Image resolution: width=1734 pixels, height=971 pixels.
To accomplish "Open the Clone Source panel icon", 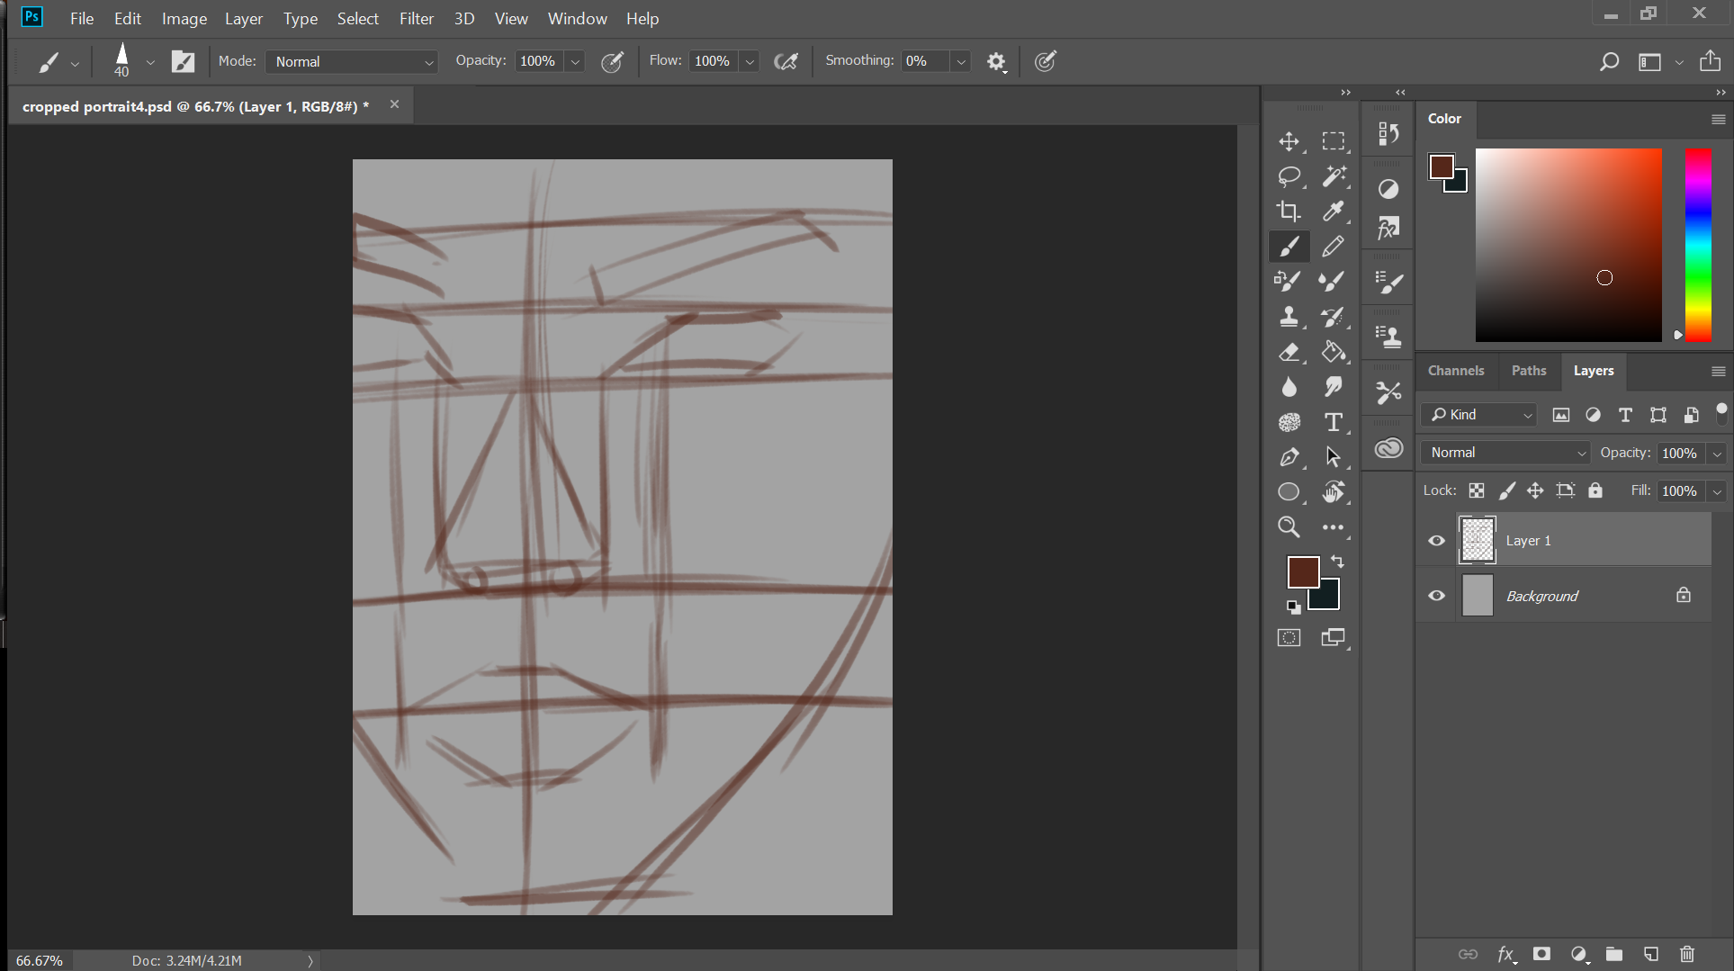I will point(1388,337).
